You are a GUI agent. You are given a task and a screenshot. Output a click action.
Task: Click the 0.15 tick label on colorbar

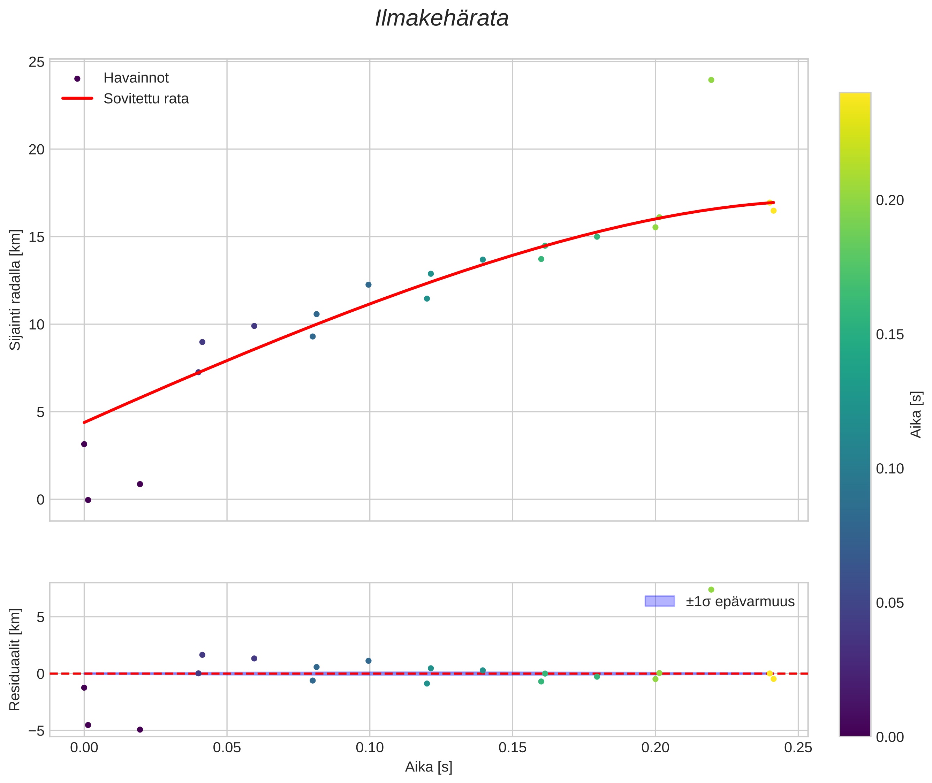[890, 334]
